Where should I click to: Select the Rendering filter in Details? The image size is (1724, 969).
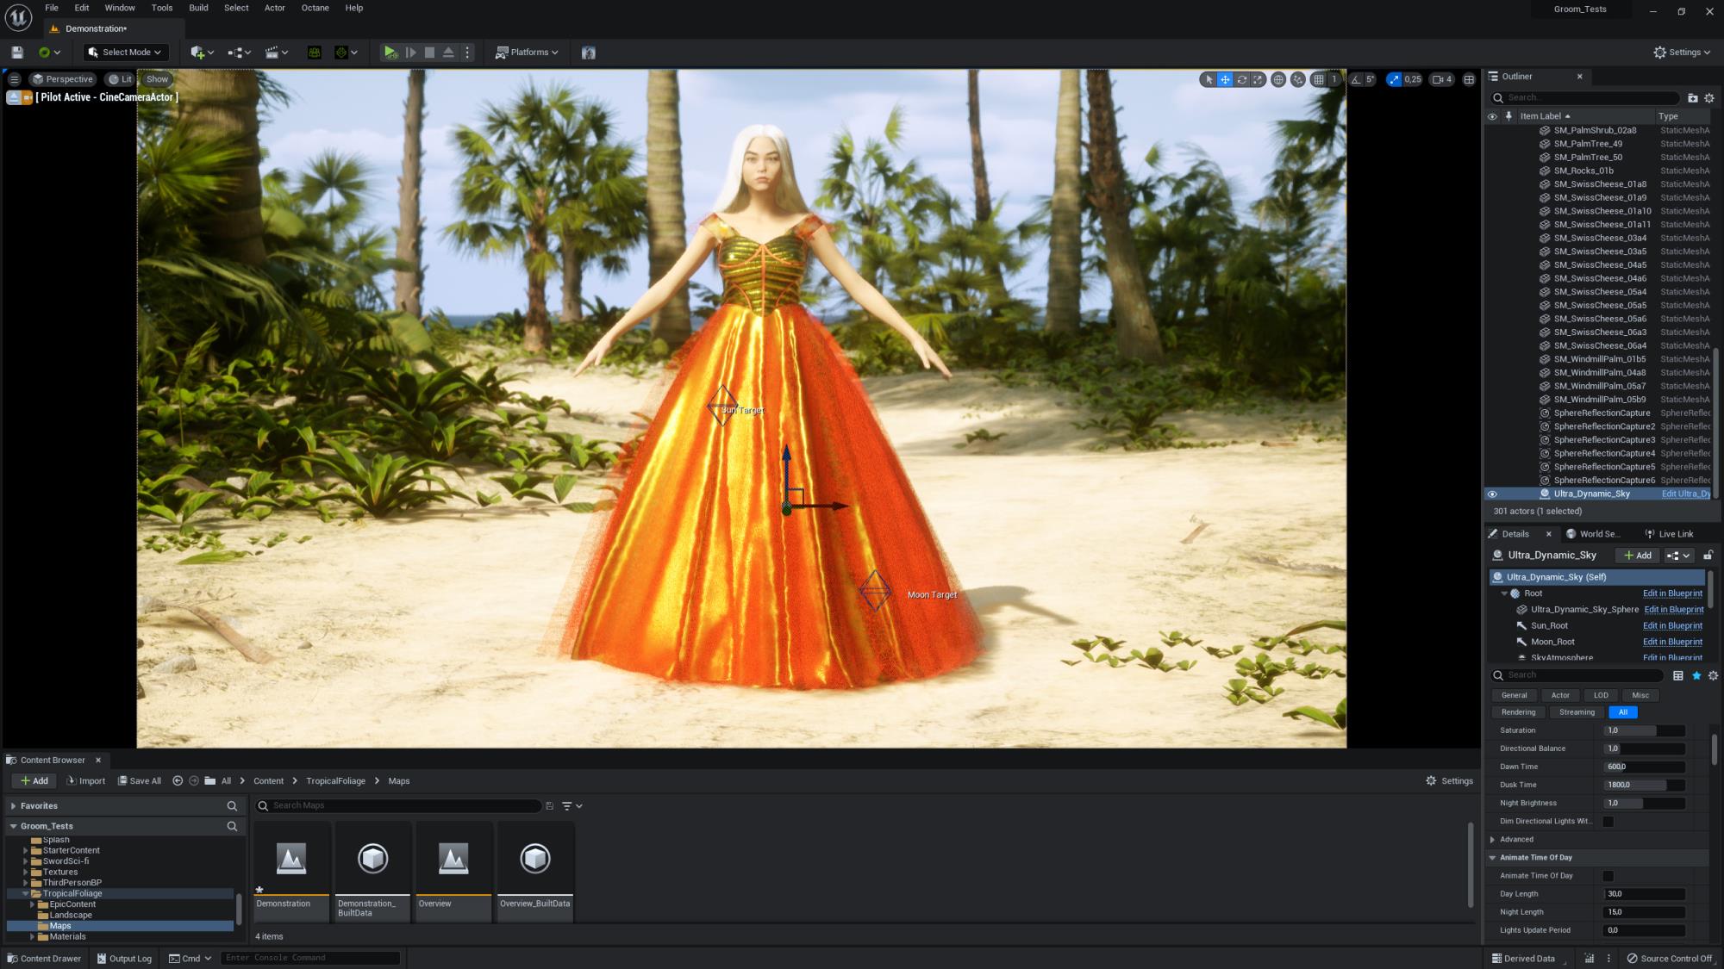tap(1518, 712)
